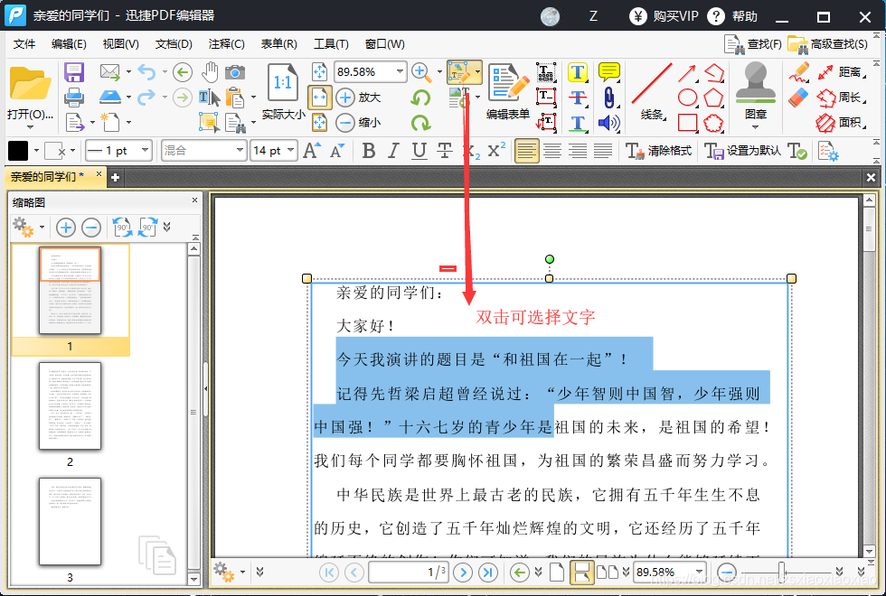This screenshot has width=886, height=596.
Task: Expand the black fill color dropdown arrow
Action: pos(36,151)
